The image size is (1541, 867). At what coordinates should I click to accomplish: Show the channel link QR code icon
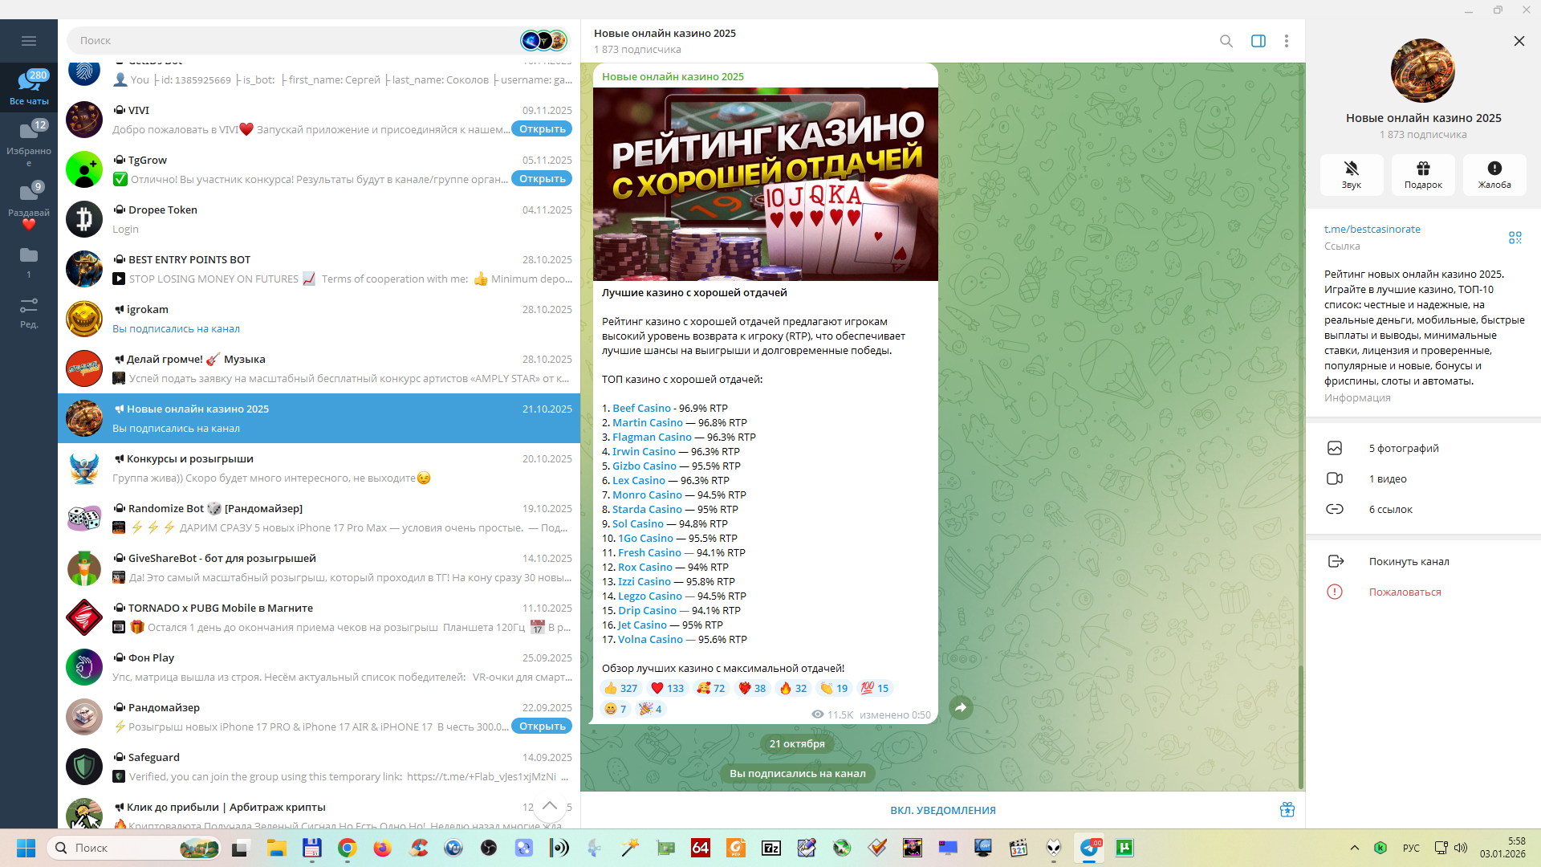coord(1515,238)
